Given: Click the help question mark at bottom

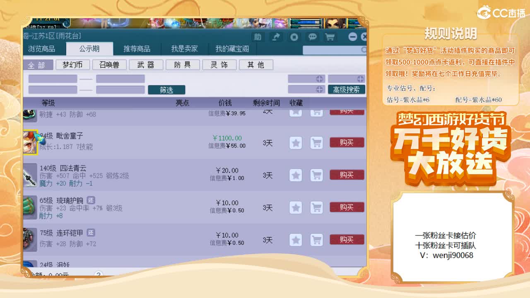Looking at the screenshot, I should coord(98,274).
